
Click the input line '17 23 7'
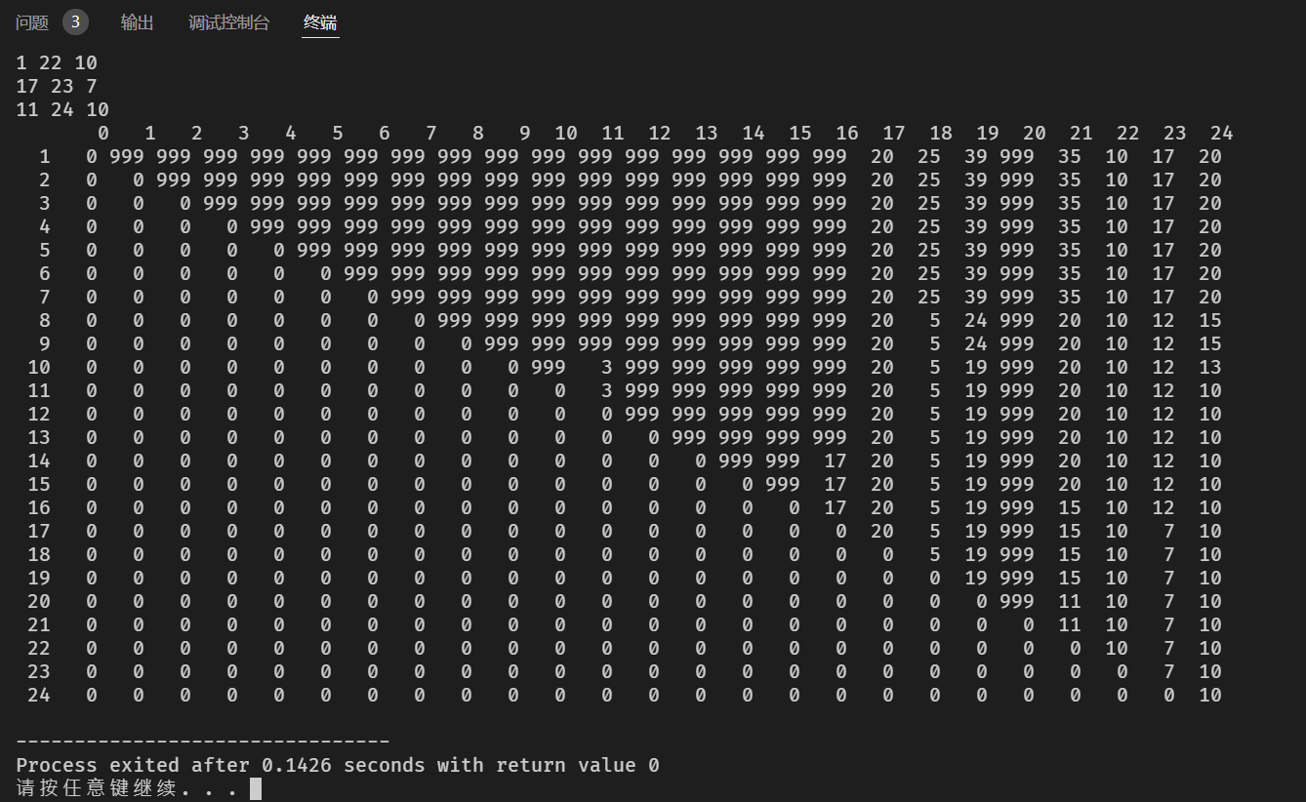(x=57, y=87)
